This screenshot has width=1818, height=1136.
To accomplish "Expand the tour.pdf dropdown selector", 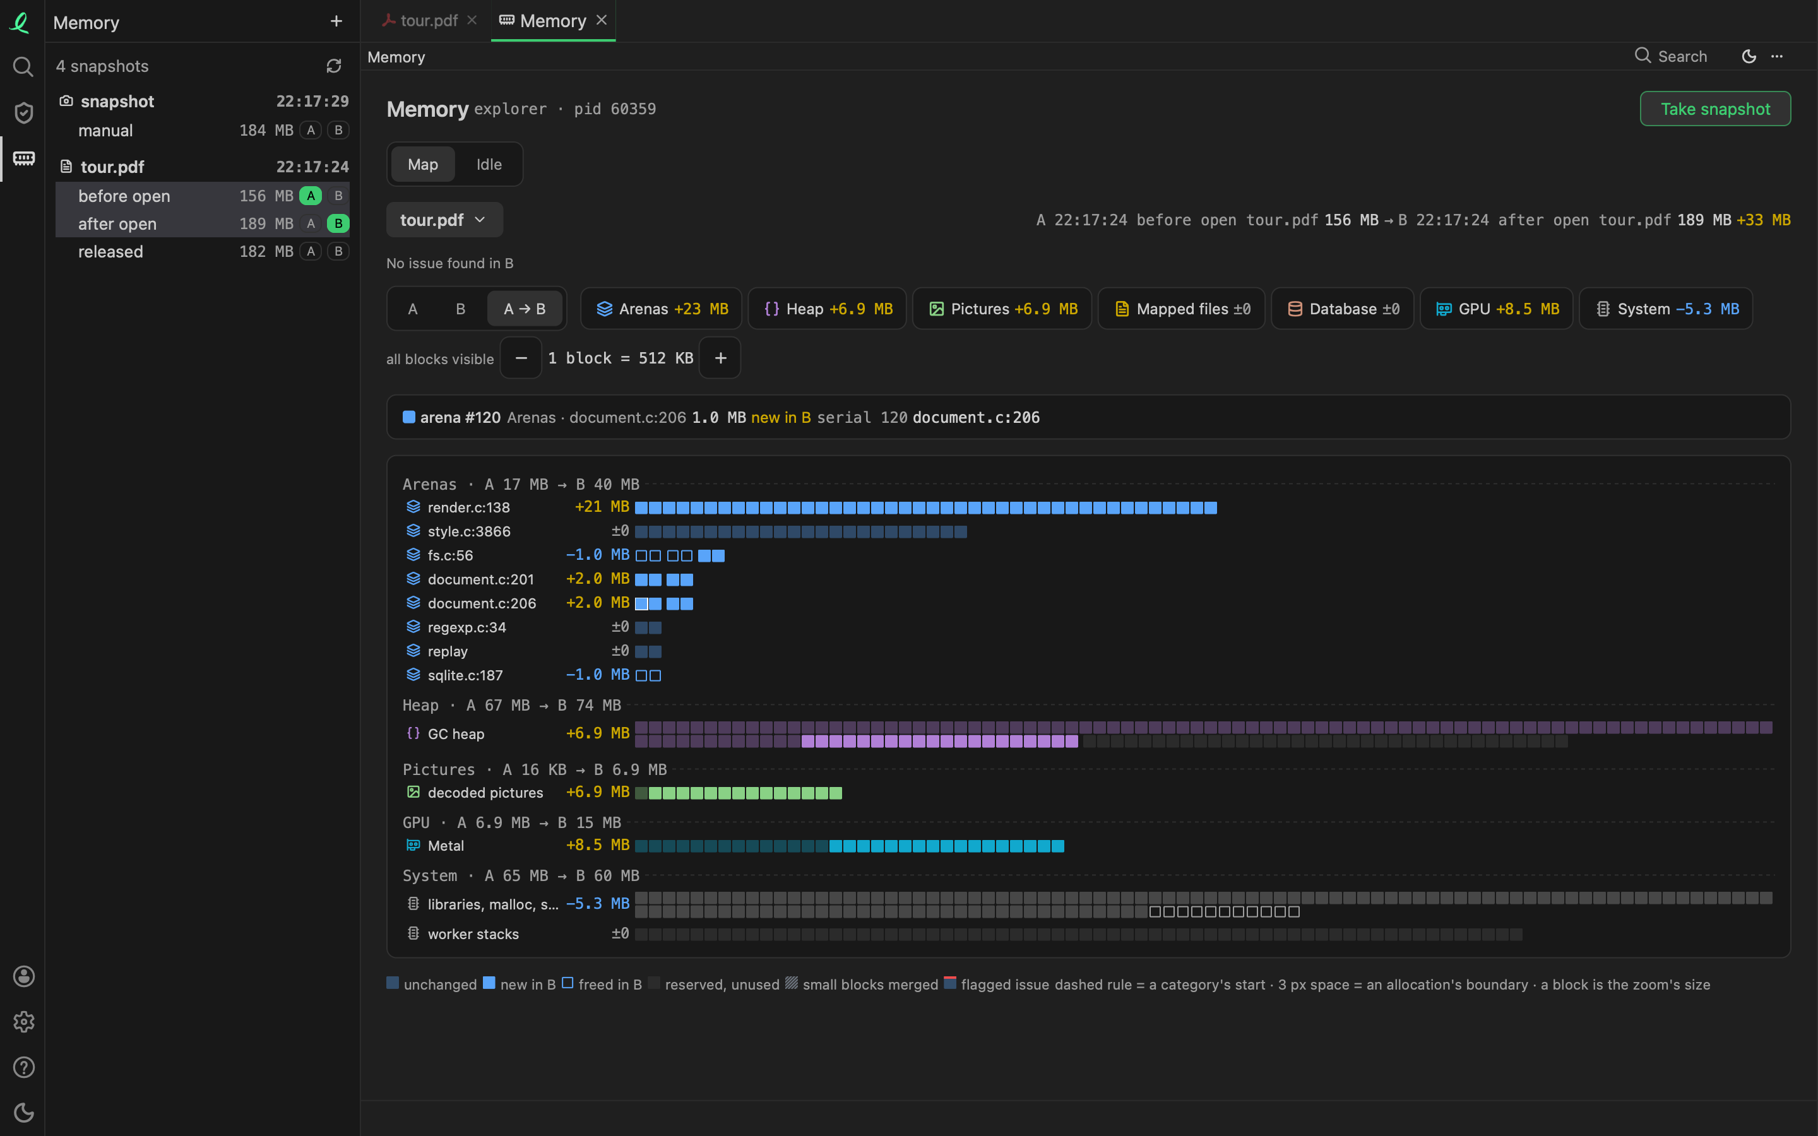I will click(x=444, y=220).
